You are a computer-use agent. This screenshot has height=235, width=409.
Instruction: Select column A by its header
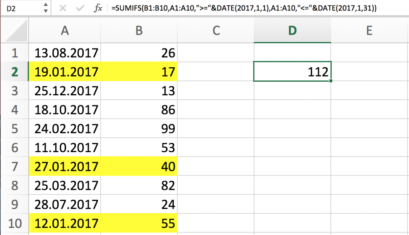65,31
